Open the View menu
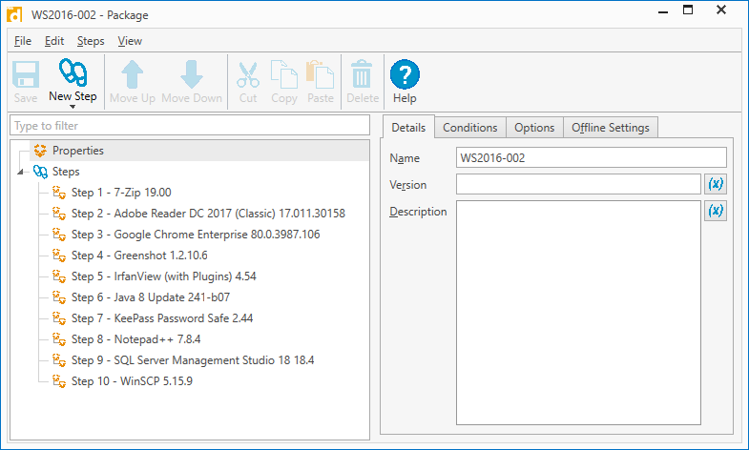The height and width of the screenshot is (450, 749). click(130, 41)
